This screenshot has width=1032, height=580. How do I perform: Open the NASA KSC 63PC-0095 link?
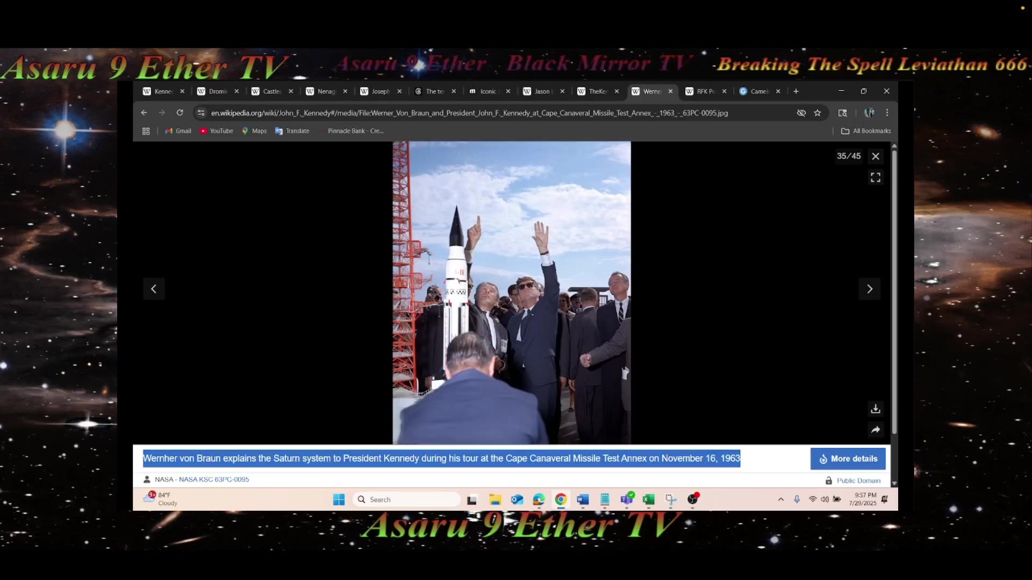click(214, 480)
